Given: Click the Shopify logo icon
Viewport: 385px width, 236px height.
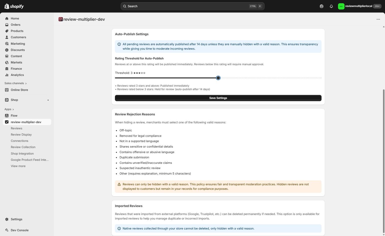Looking at the screenshot, I should (7, 6).
